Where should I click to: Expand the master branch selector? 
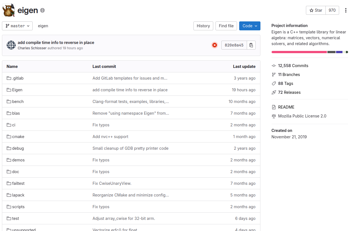(x=17, y=26)
